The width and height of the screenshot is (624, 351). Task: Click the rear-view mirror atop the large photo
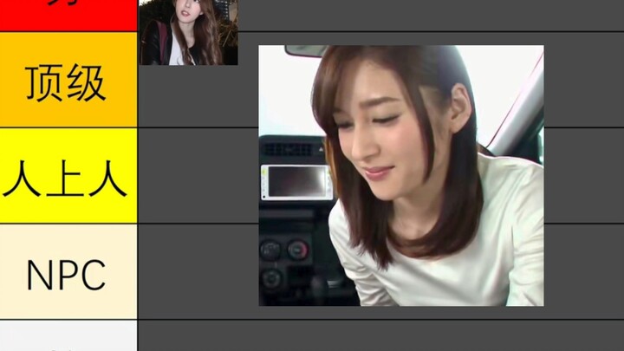[306, 50]
